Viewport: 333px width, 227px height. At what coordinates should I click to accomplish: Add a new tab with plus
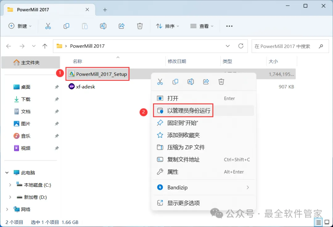coord(105,10)
